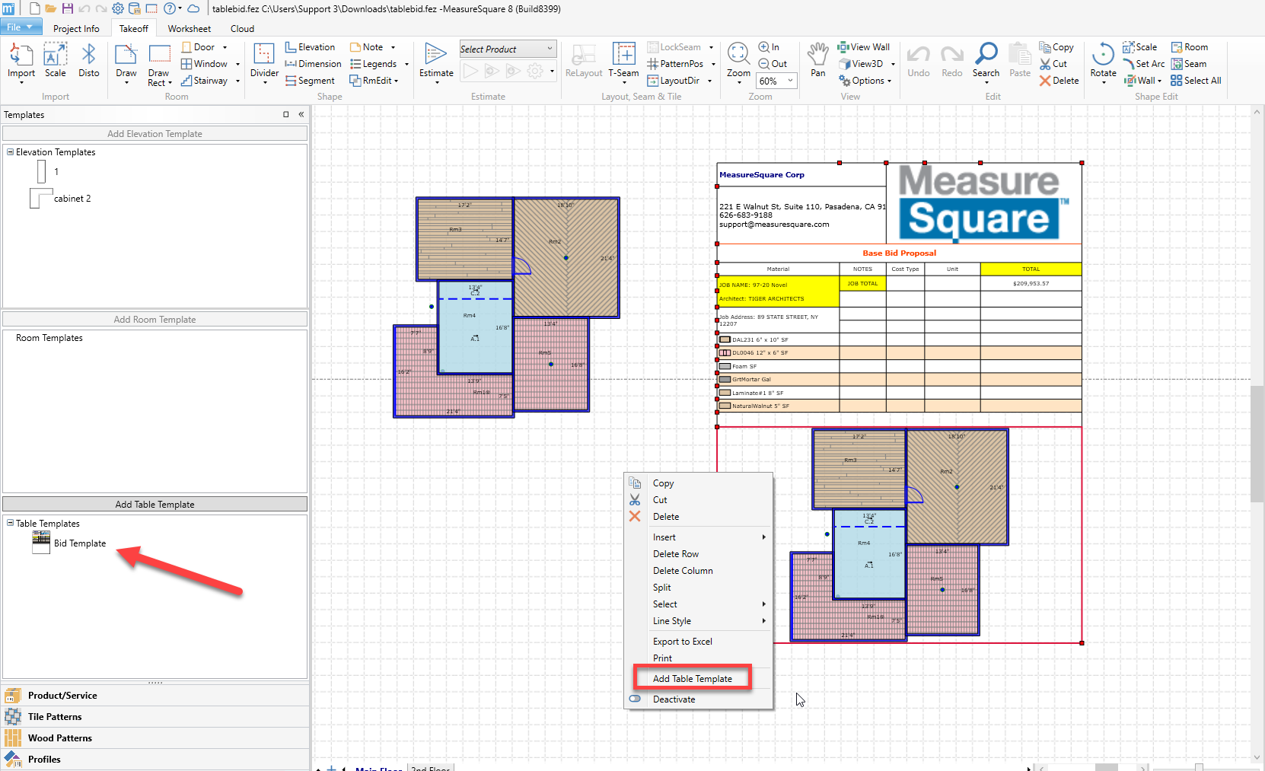The image size is (1265, 771).
Task: Switch to the Project Info tab
Action: coord(76,29)
